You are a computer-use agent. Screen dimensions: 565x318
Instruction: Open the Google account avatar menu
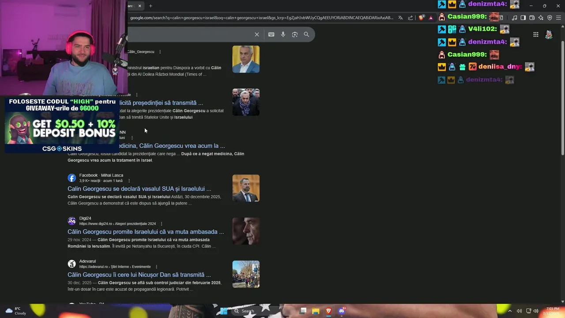pyautogui.click(x=549, y=34)
